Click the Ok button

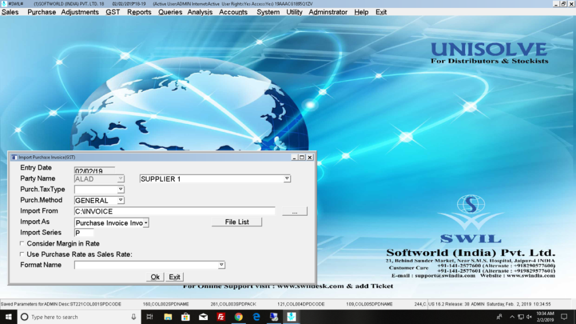pyautogui.click(x=155, y=277)
